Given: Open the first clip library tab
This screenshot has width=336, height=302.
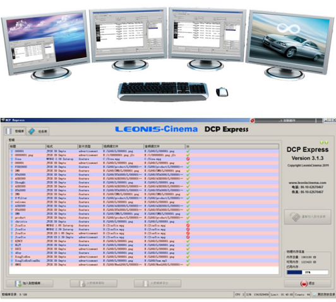Looking at the screenshot, I should (x=15, y=131).
